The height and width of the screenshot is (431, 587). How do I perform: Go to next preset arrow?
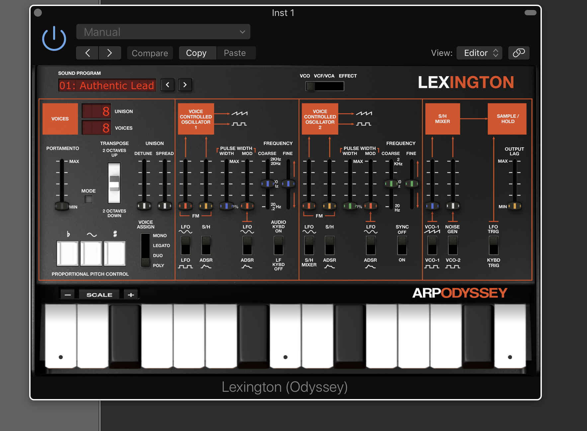(110, 53)
